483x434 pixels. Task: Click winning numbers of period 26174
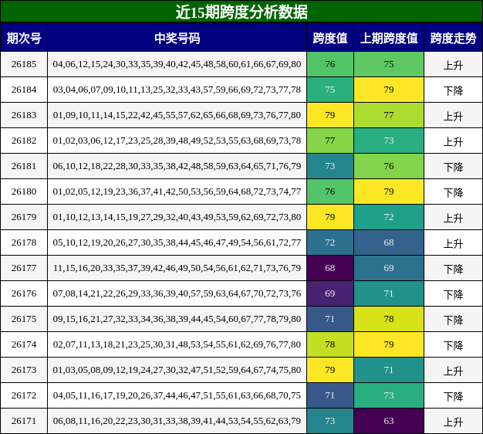coord(177,344)
